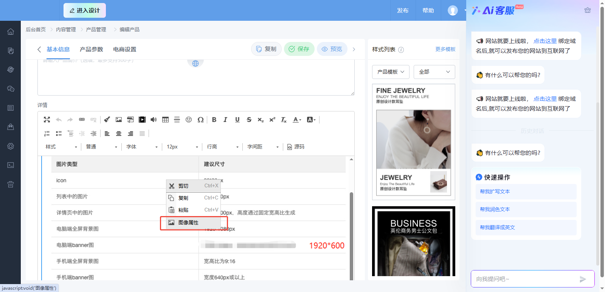This screenshot has height=292, width=605.
Task: Open the 全部 filter dropdown
Action: click(434, 72)
